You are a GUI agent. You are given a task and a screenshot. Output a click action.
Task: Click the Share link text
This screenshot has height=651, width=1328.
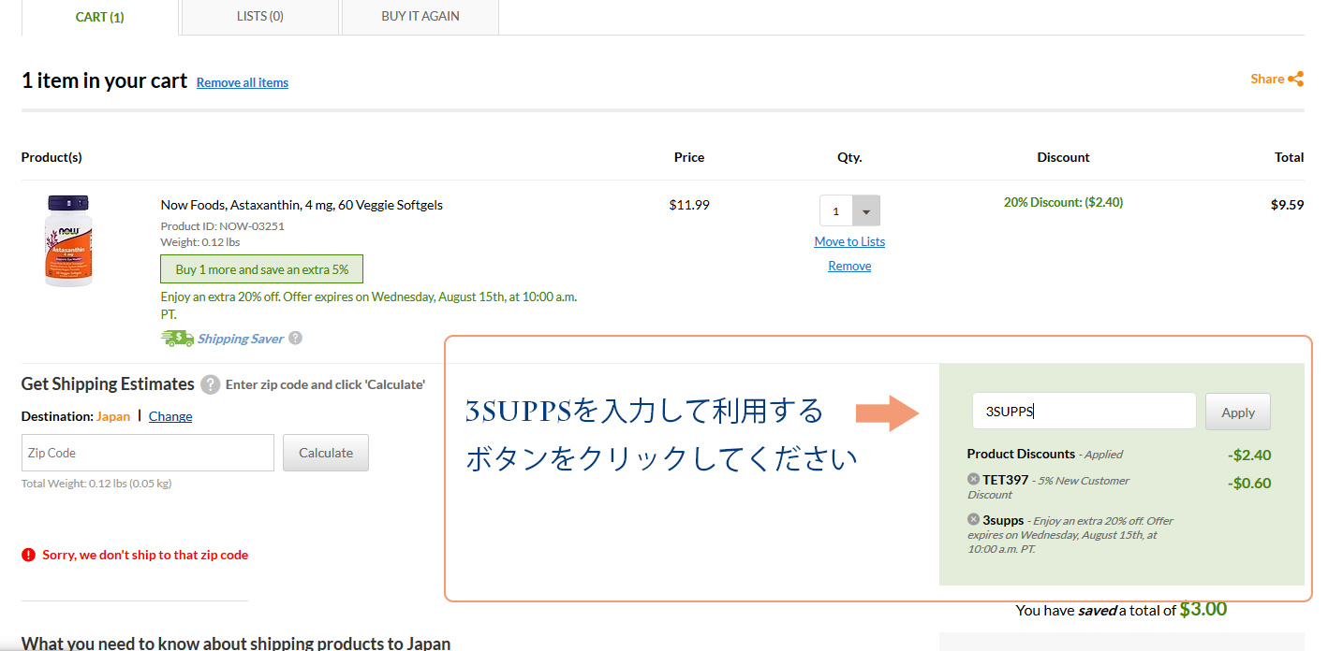1267,80
